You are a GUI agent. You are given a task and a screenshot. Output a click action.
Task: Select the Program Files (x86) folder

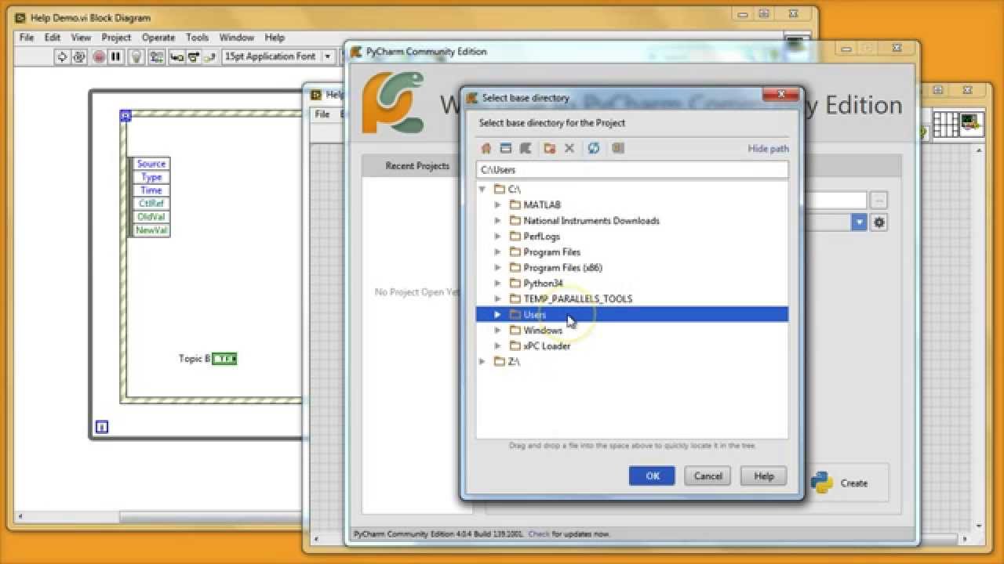pos(563,267)
